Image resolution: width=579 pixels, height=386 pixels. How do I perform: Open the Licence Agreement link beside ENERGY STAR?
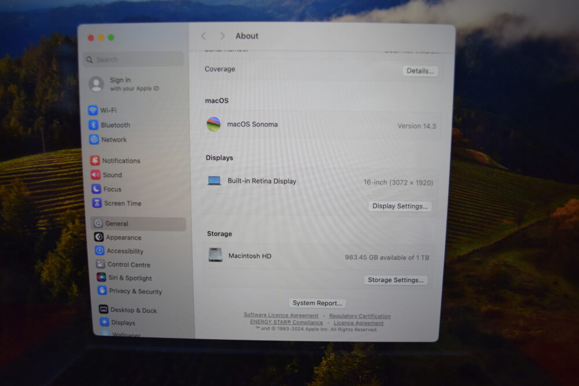358,323
